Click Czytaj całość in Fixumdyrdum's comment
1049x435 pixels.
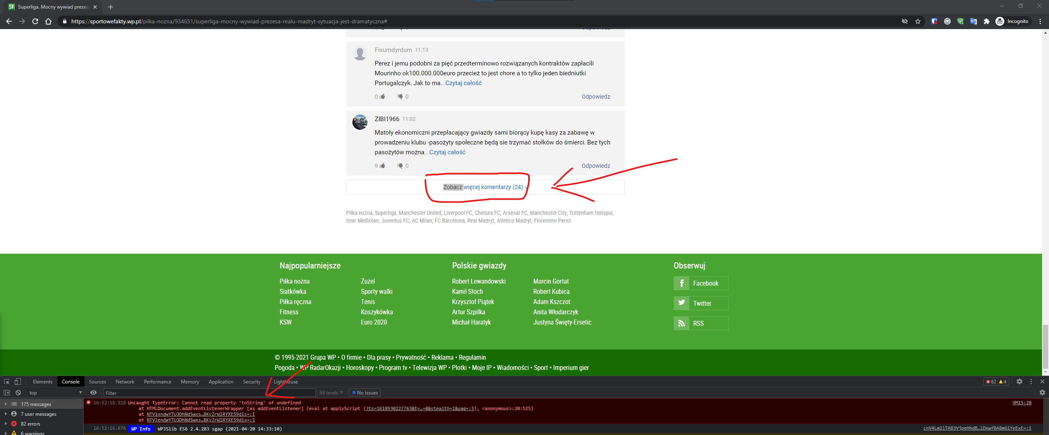pos(463,83)
